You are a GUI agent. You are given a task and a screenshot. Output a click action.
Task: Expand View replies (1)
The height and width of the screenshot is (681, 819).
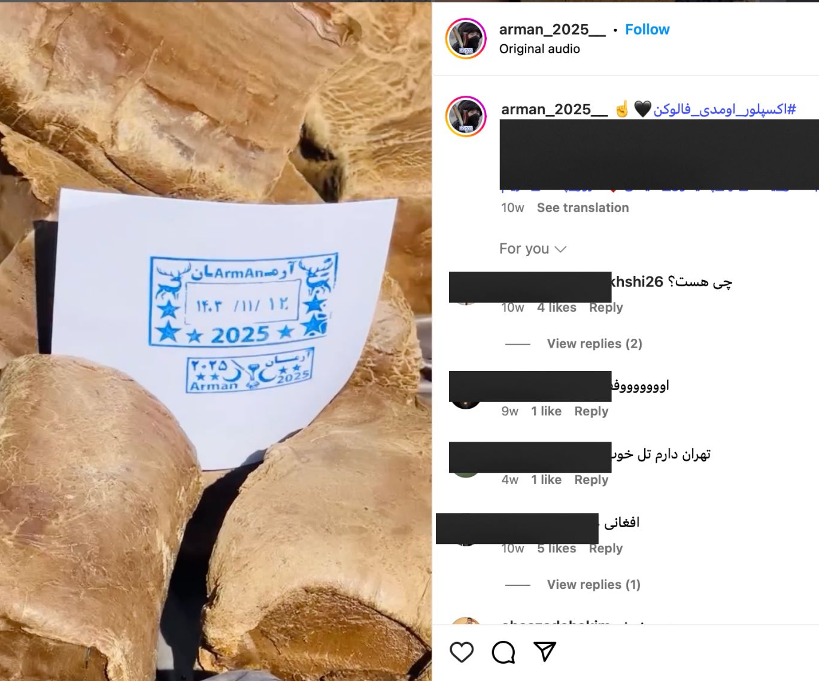tap(594, 585)
